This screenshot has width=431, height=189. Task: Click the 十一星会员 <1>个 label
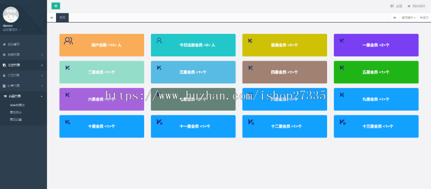(195, 126)
